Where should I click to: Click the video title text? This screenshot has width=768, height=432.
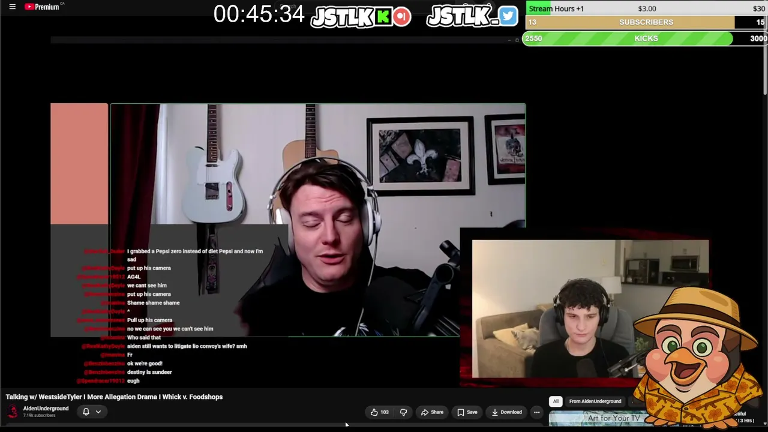114,397
